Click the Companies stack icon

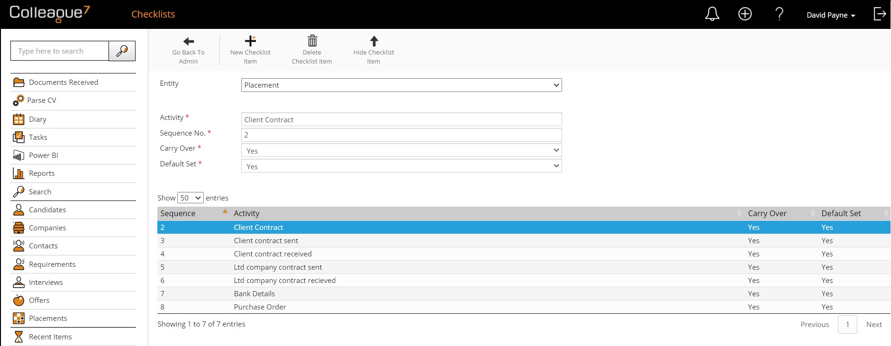point(19,228)
